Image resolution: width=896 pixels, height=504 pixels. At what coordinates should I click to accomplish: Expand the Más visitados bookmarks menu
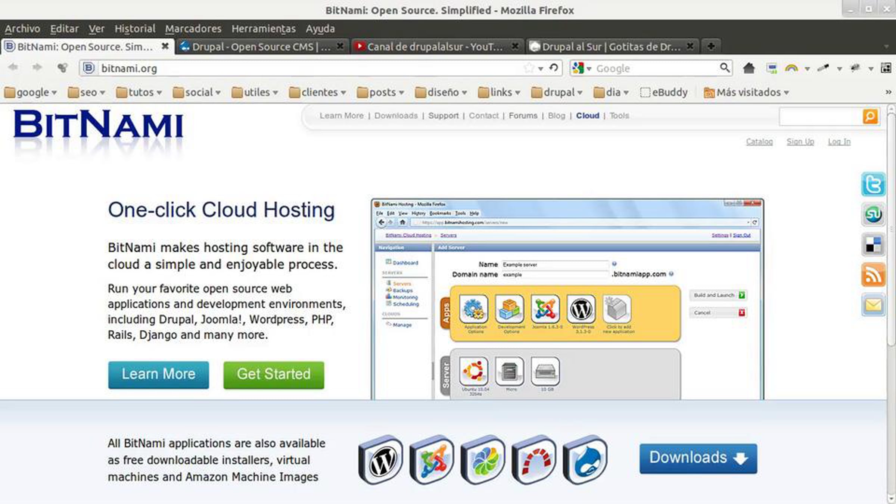click(746, 92)
